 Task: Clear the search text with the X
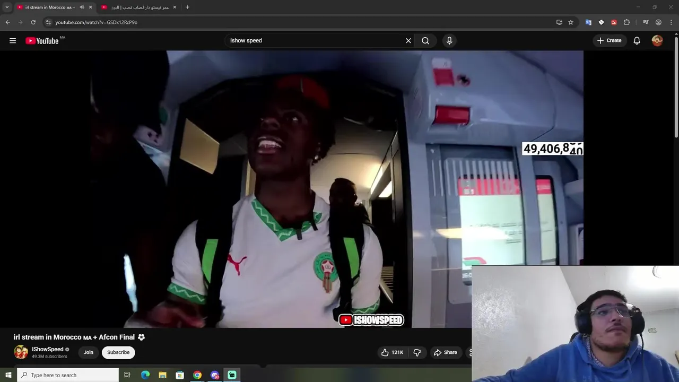coord(408,41)
